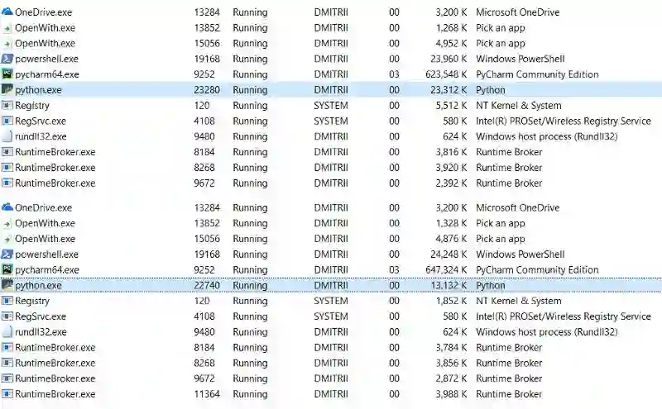Click the OpenWith.exe icon on the 4,952 K row
662x409 pixels.
pos(7,44)
